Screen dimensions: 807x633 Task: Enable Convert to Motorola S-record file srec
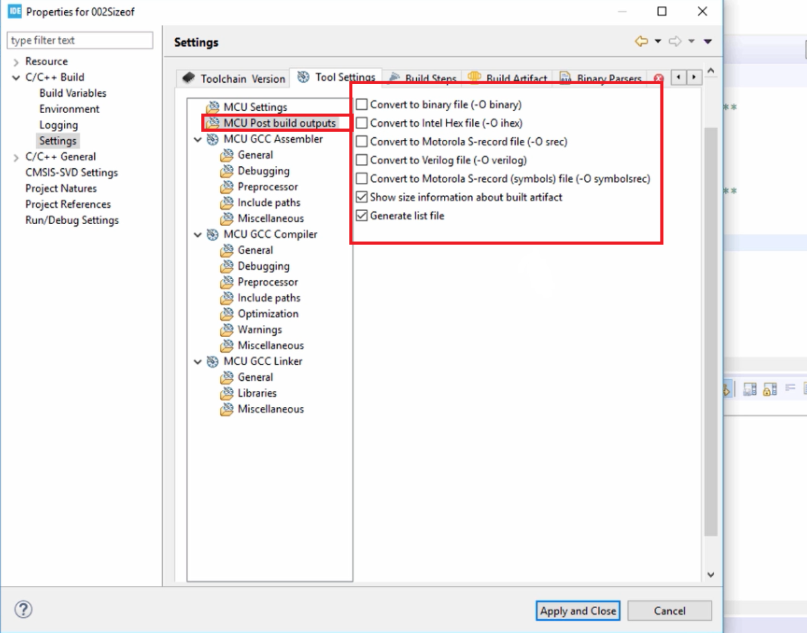pos(362,142)
